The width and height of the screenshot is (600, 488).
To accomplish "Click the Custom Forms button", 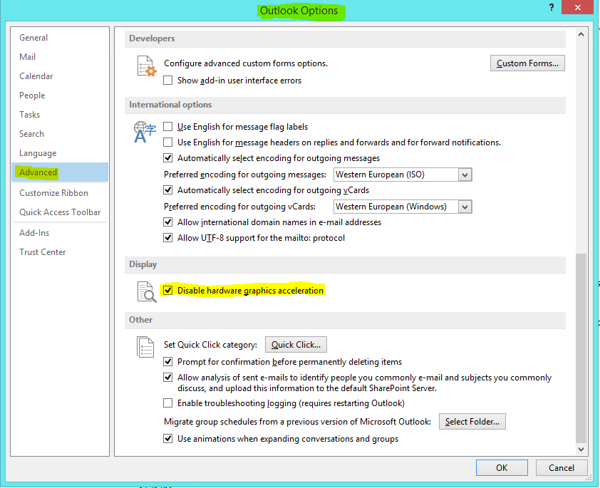I will coord(527,63).
